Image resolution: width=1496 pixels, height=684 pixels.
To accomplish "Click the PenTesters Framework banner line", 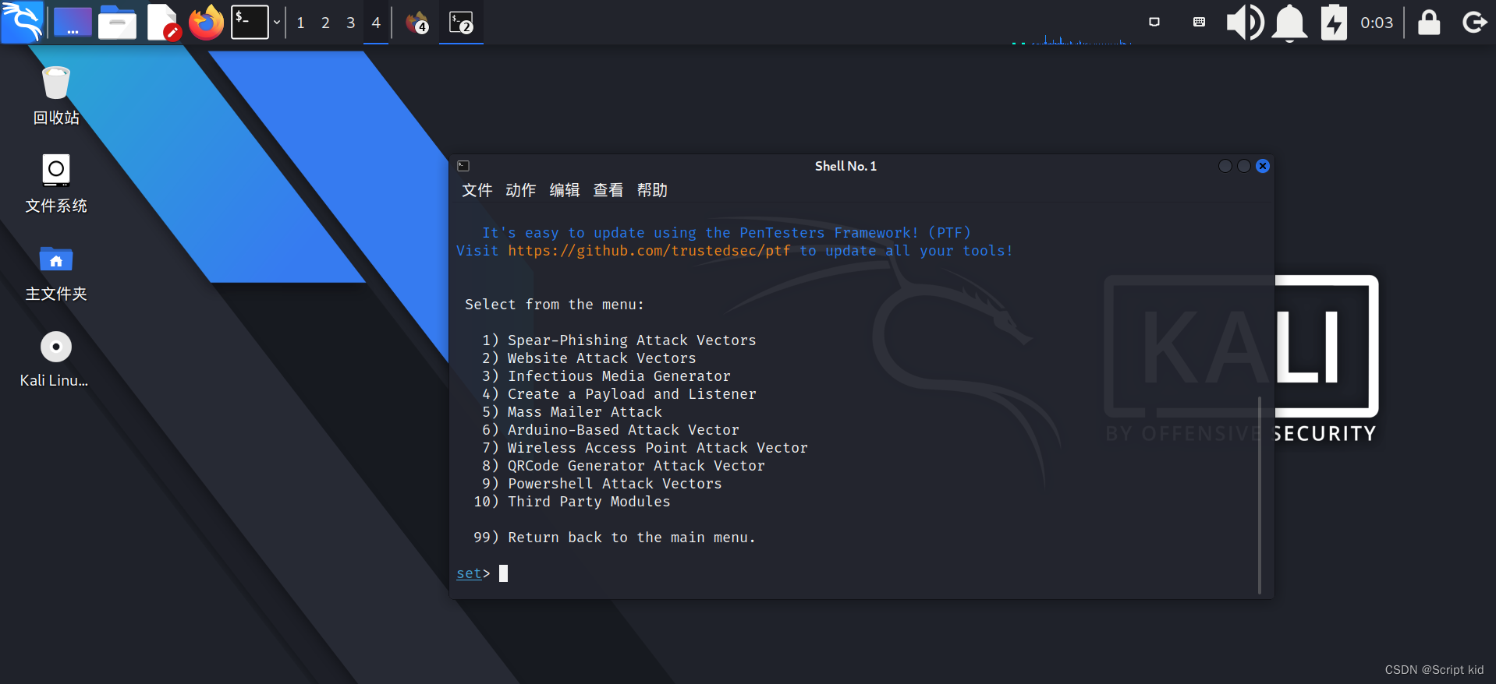I will [726, 233].
